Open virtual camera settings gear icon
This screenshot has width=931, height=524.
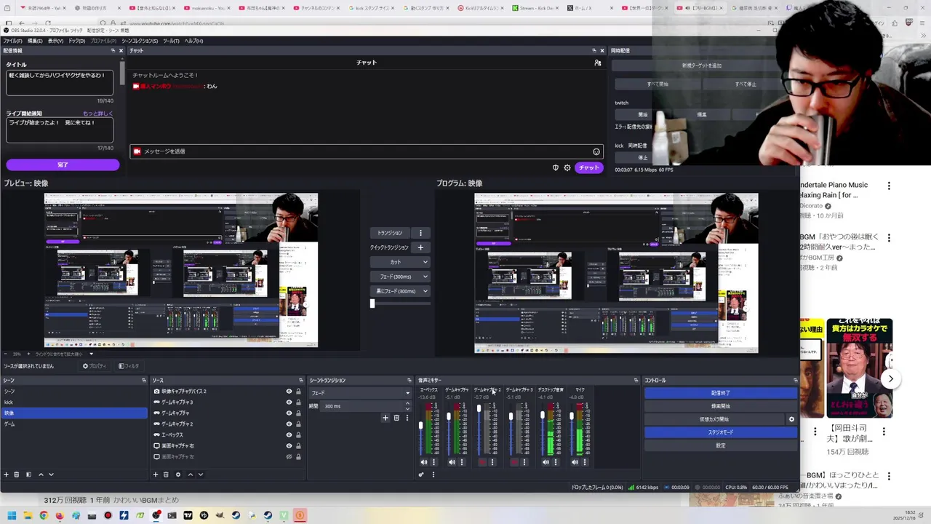(791, 419)
